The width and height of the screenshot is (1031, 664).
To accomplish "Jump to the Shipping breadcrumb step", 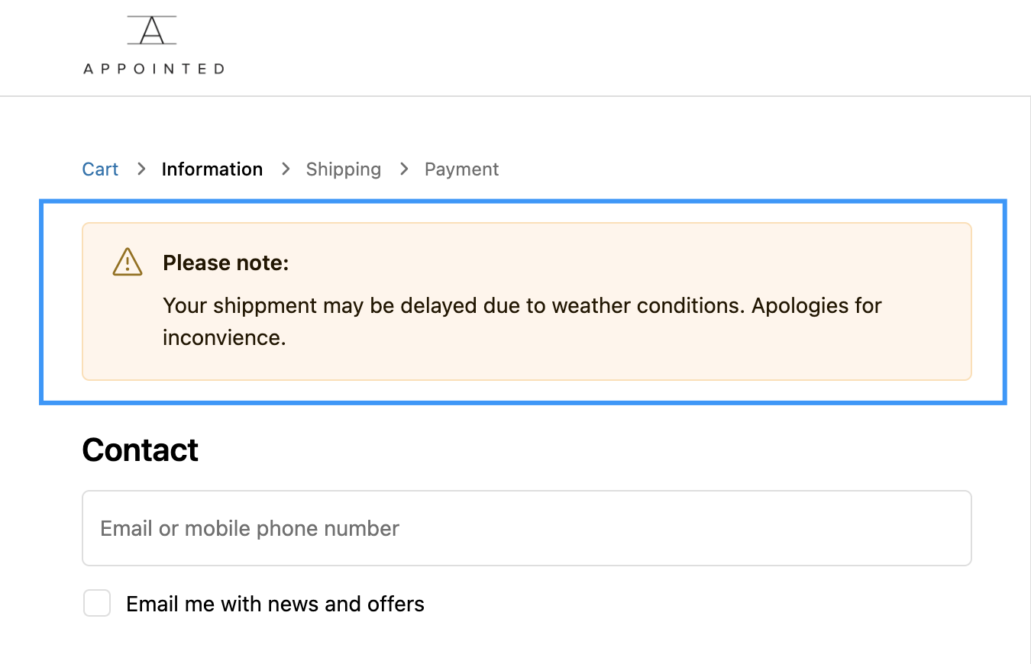I will (343, 169).
